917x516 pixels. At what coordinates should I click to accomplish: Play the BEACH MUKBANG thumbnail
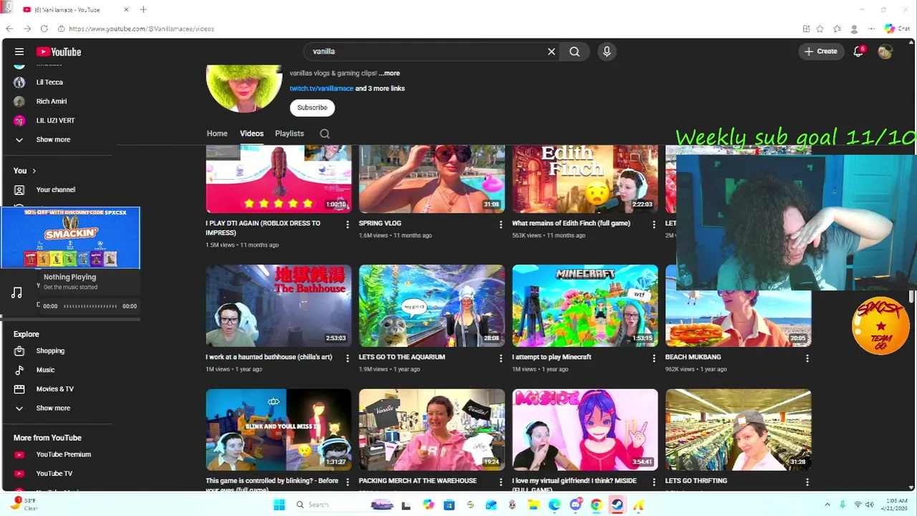739,319
